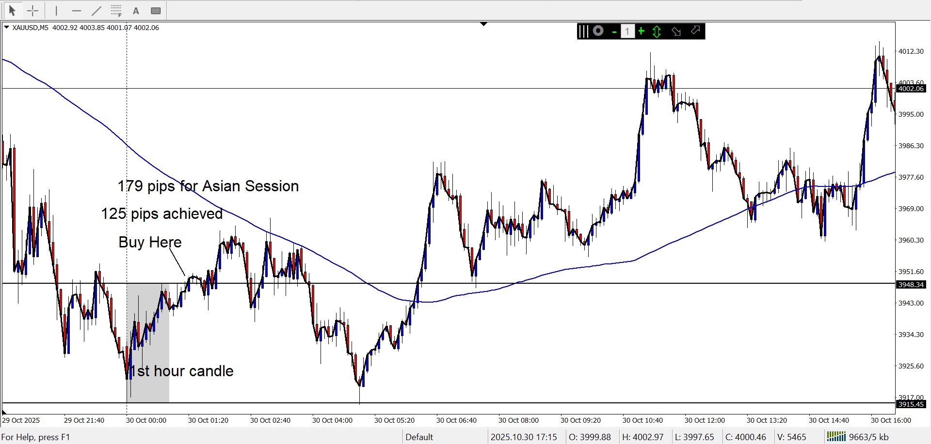Select the "125 pips achieved" text label
This screenshot has width=931, height=444.
pos(162,214)
